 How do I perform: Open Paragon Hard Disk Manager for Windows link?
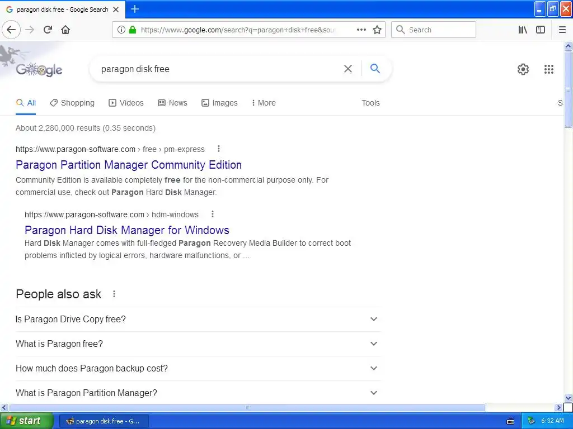point(127,230)
